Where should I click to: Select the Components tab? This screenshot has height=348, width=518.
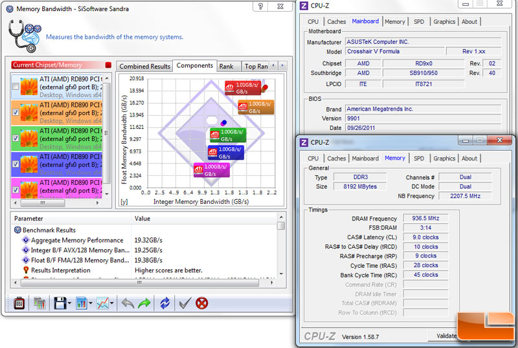click(x=195, y=65)
